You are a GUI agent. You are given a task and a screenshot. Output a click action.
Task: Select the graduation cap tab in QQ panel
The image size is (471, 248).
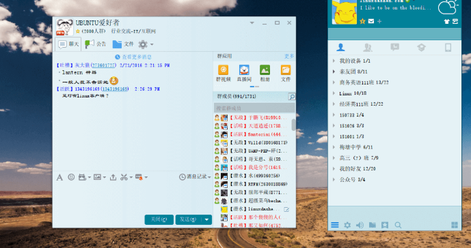coord(421,47)
